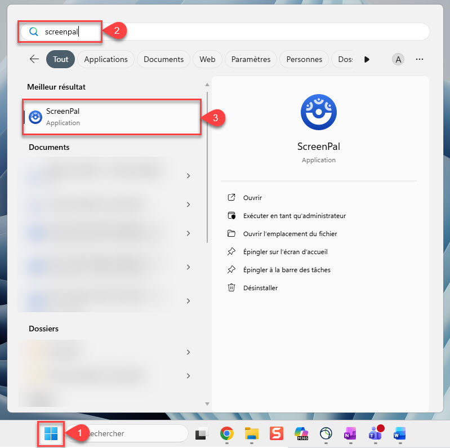Open ScreenPal best result entry
The image size is (450, 448).
112,117
